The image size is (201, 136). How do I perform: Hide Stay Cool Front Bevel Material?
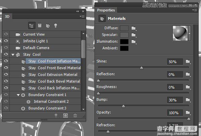pos(6,67)
